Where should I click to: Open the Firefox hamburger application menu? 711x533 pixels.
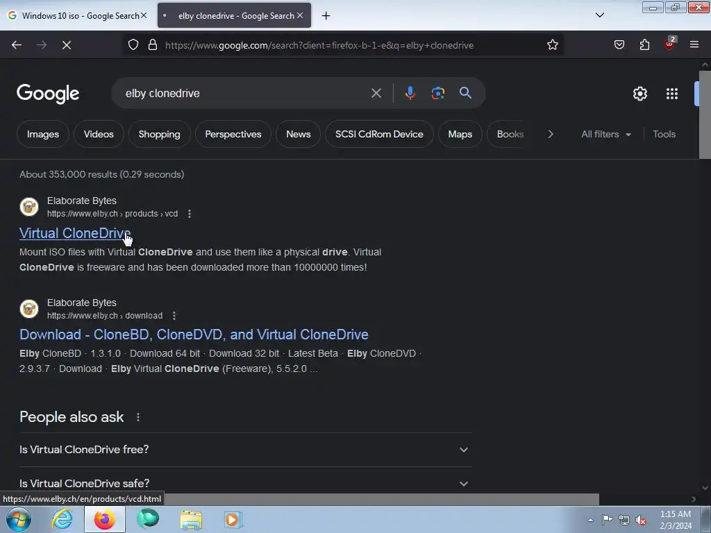694,45
